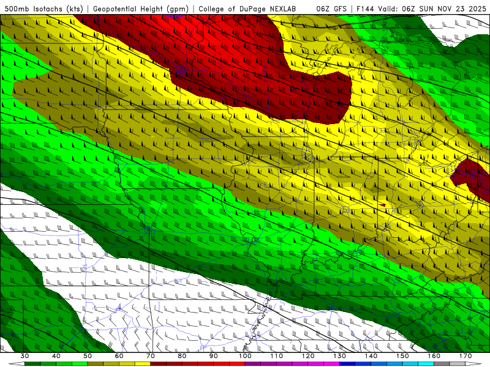
Task: Pick the light gray swatch just before 170
Action: pos(458,363)
